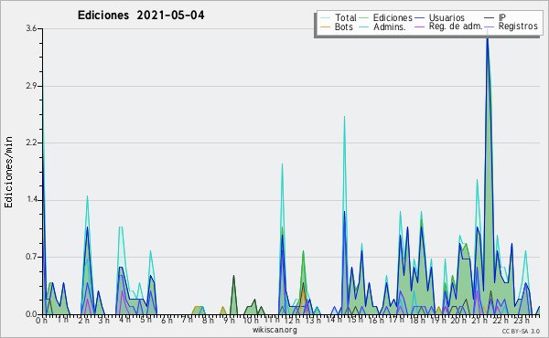The image size is (549, 338).
Task: Click the 4 h axis label
Action: (125, 320)
